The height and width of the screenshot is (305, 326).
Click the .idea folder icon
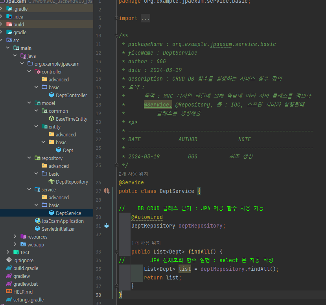[x=9, y=17]
